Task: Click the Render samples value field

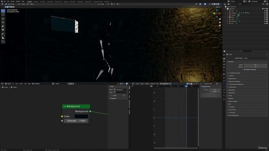Action: click(256, 65)
